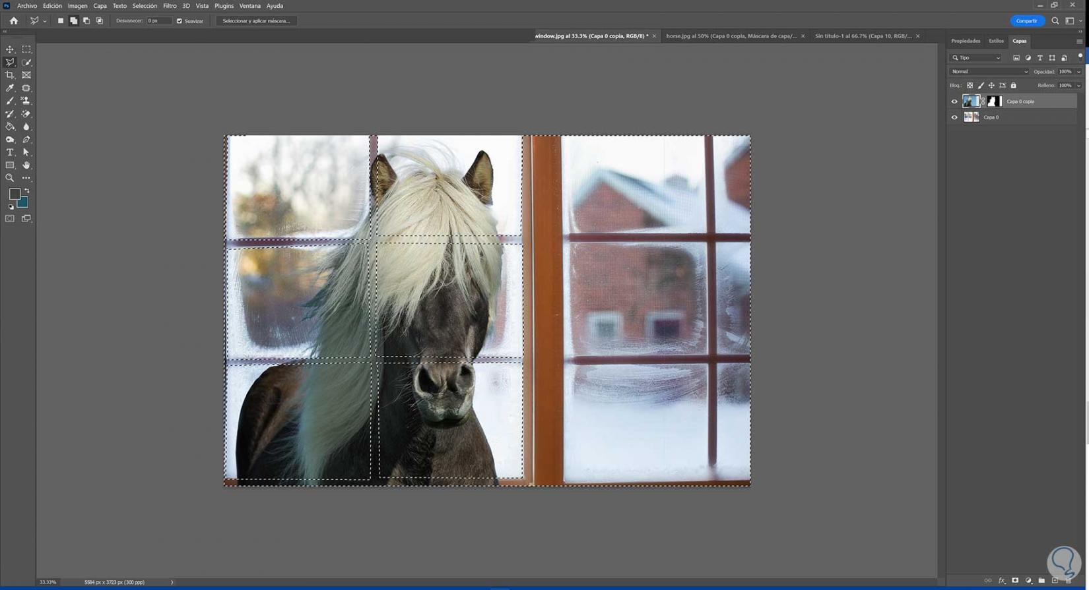This screenshot has height=590, width=1089.
Task: Select the Paint Bucket tool
Action: [10, 127]
